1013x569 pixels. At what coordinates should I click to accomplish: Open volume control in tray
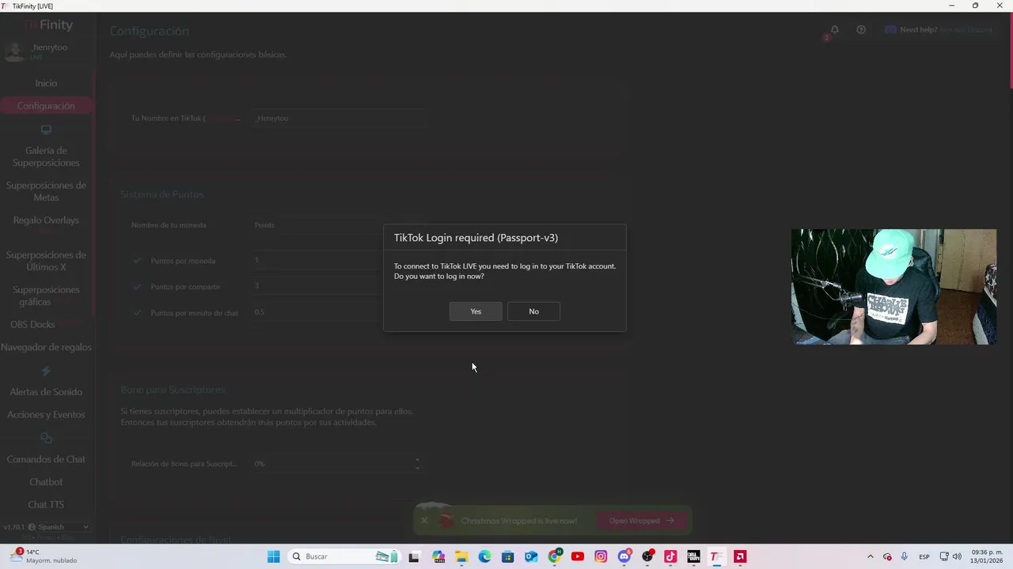point(957,556)
